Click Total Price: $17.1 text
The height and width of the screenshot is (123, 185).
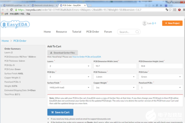(12, 94)
